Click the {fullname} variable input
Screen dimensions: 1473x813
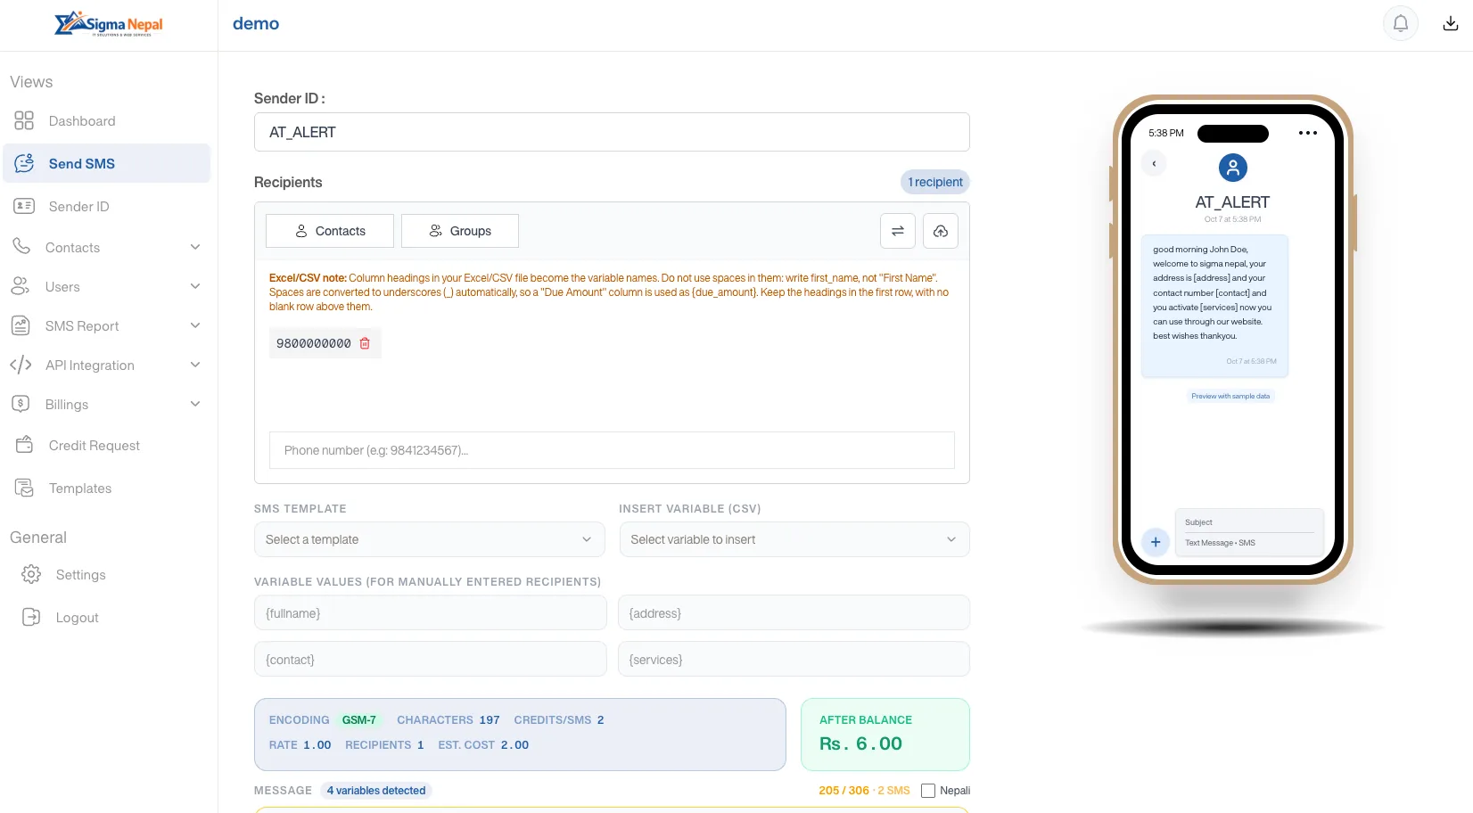point(431,613)
